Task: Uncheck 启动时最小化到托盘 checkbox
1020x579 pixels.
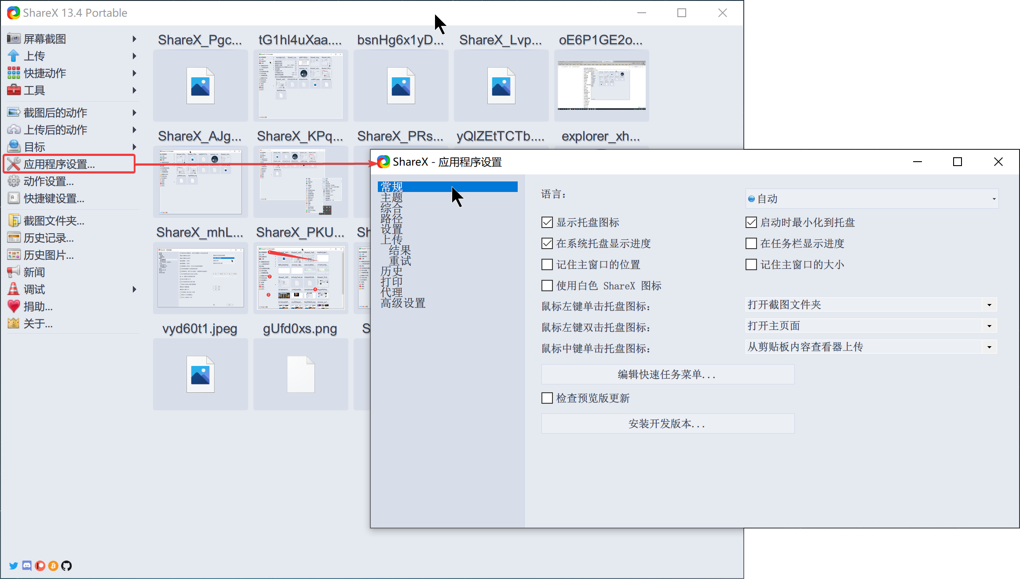Action: (x=751, y=222)
